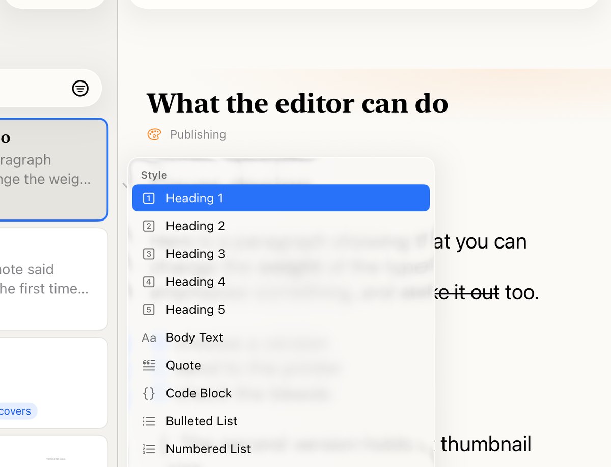Click the Heading 4 numbered box icon
611x467 pixels.
(149, 282)
